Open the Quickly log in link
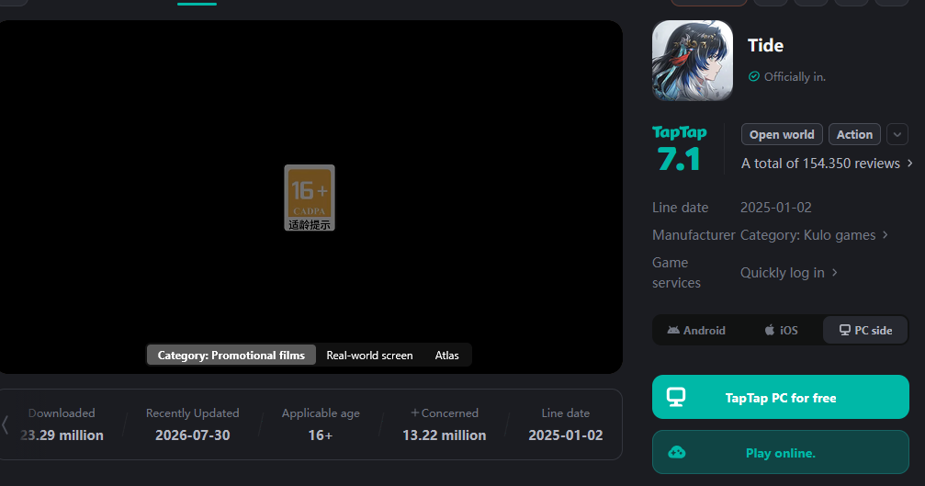This screenshot has height=486, width=925. click(x=783, y=273)
